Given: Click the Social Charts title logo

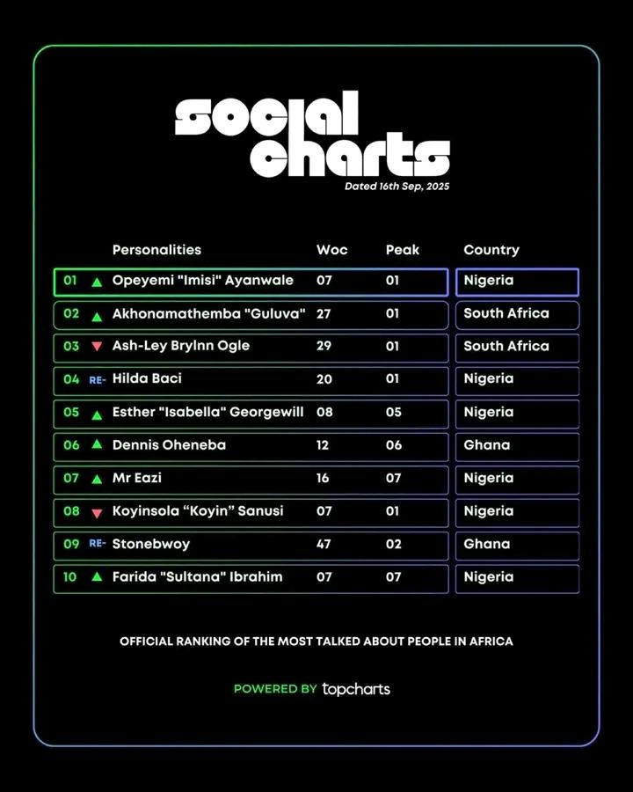Looking at the screenshot, I should coord(312,136).
